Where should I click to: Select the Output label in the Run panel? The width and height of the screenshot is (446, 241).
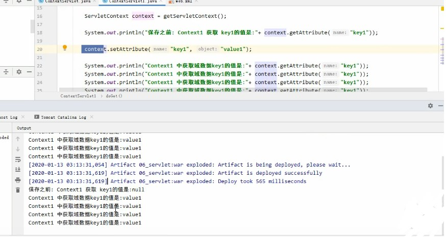(x=24, y=128)
